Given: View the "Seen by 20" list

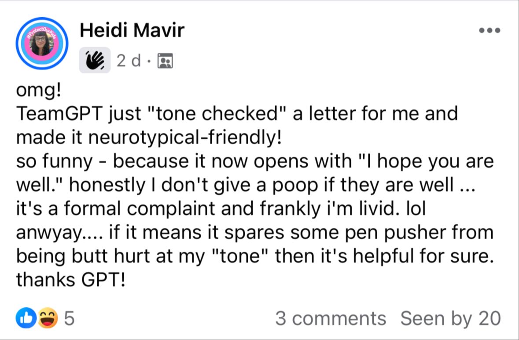Looking at the screenshot, I should pos(450,318).
